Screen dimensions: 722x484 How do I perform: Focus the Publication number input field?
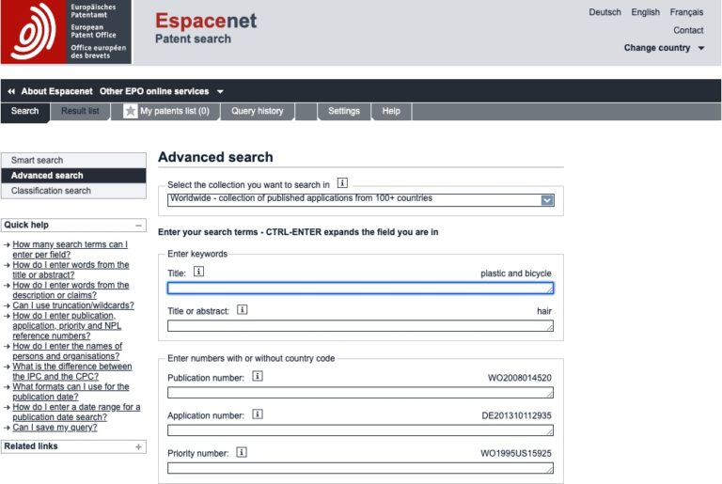tap(361, 393)
